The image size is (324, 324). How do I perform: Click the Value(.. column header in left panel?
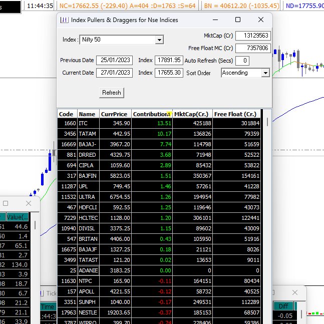coord(18,217)
